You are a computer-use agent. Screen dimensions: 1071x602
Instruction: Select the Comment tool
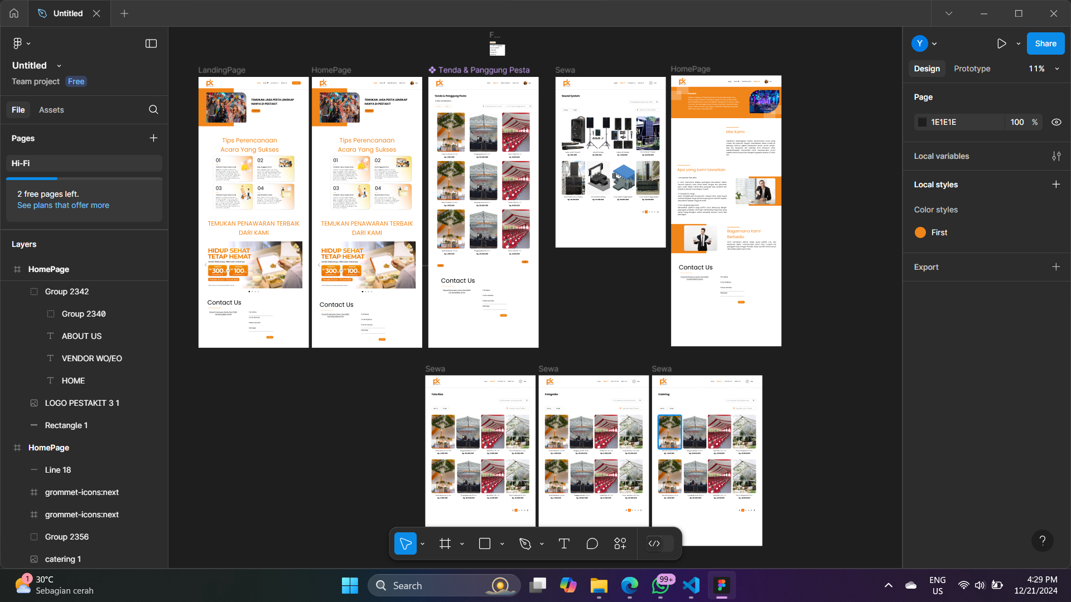(x=592, y=543)
